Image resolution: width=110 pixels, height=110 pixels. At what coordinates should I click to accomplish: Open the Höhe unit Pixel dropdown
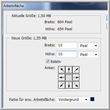[x=88, y=54]
